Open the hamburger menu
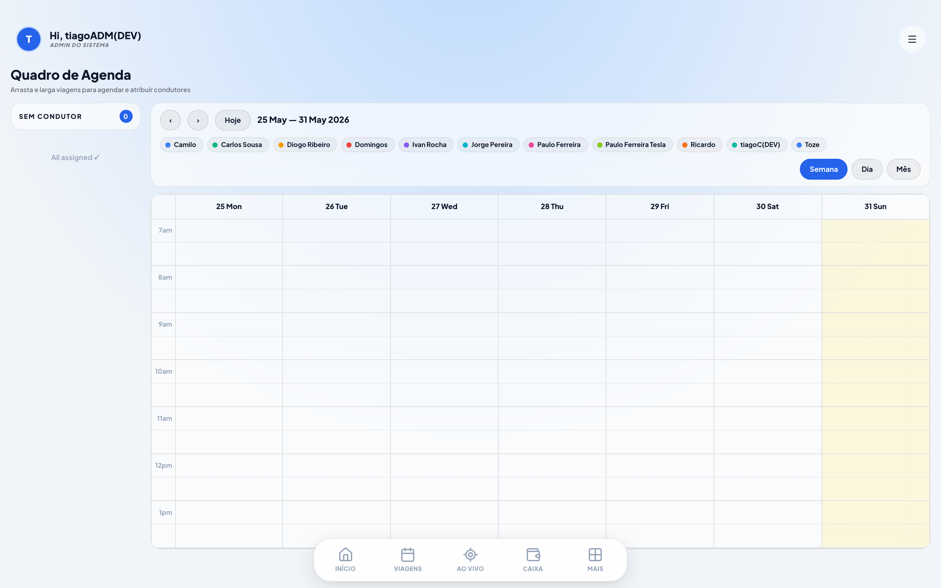 [x=912, y=39]
